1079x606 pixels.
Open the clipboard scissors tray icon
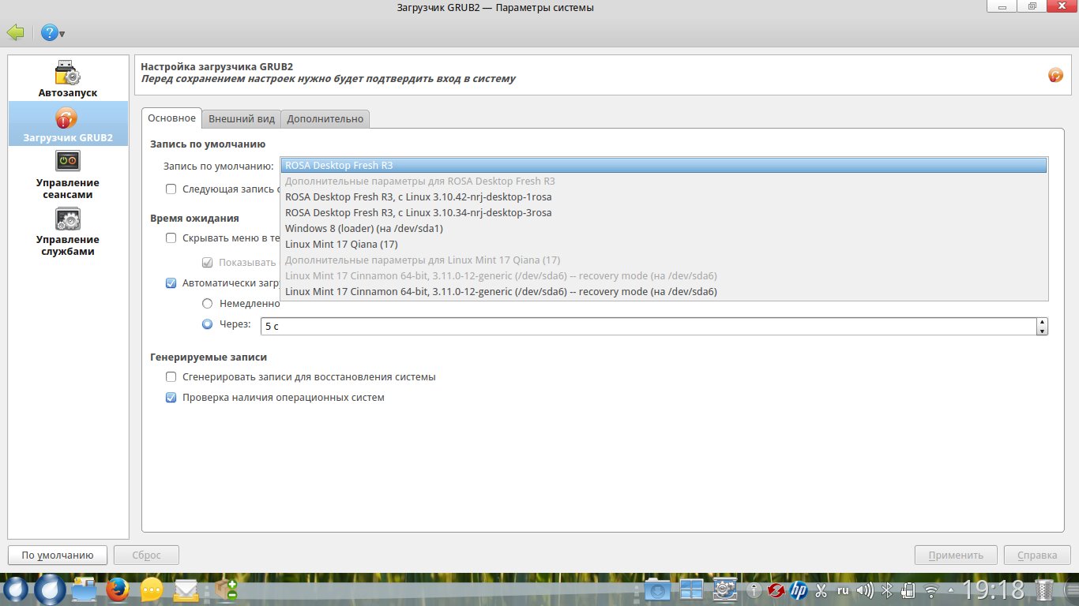tap(821, 590)
